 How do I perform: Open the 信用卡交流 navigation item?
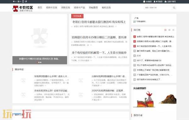[51, 8]
